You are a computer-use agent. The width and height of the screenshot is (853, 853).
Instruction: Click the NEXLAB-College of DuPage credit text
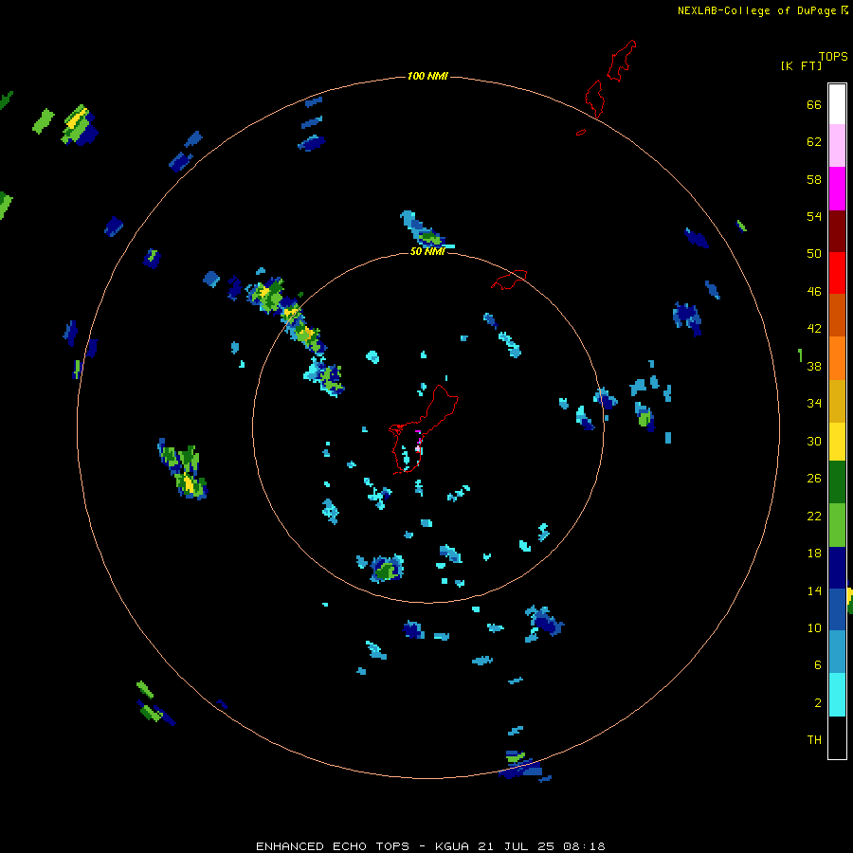pos(762,10)
